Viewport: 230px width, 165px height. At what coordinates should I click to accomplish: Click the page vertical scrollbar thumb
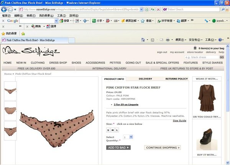[x=228, y=80]
